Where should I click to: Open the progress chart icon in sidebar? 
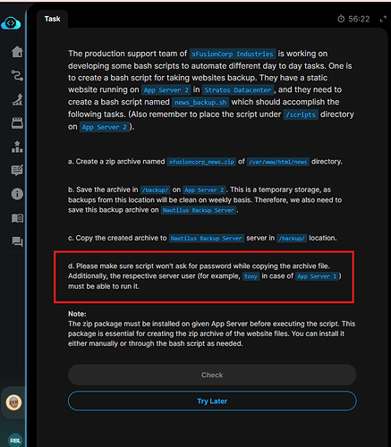coord(17,99)
